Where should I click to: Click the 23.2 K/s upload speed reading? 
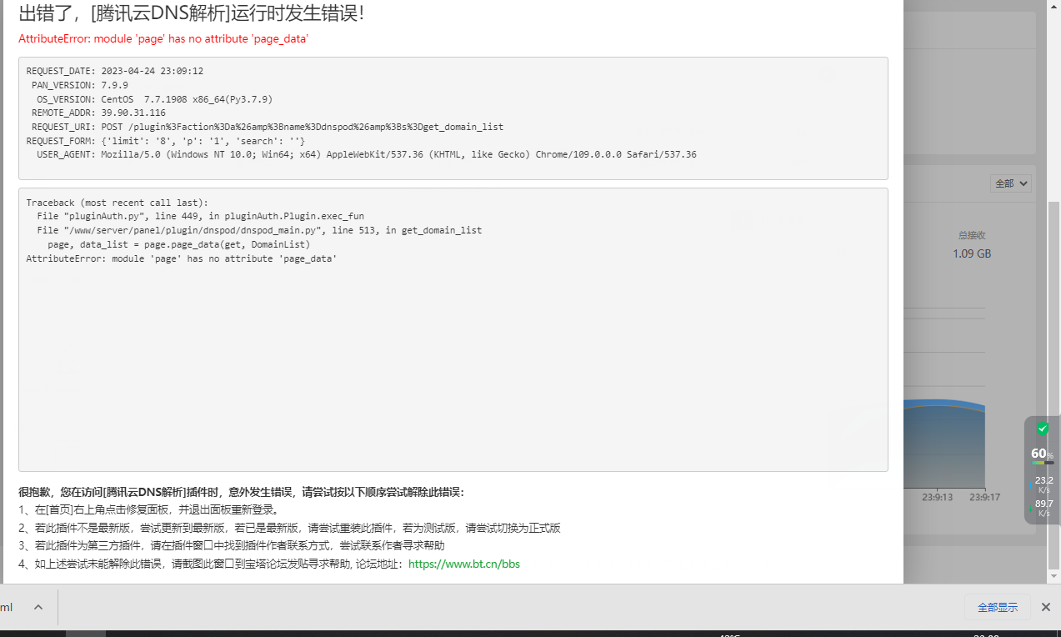click(x=1043, y=484)
